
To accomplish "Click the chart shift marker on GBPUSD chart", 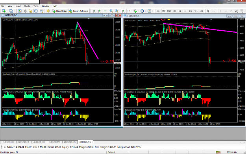I will (89, 19).
